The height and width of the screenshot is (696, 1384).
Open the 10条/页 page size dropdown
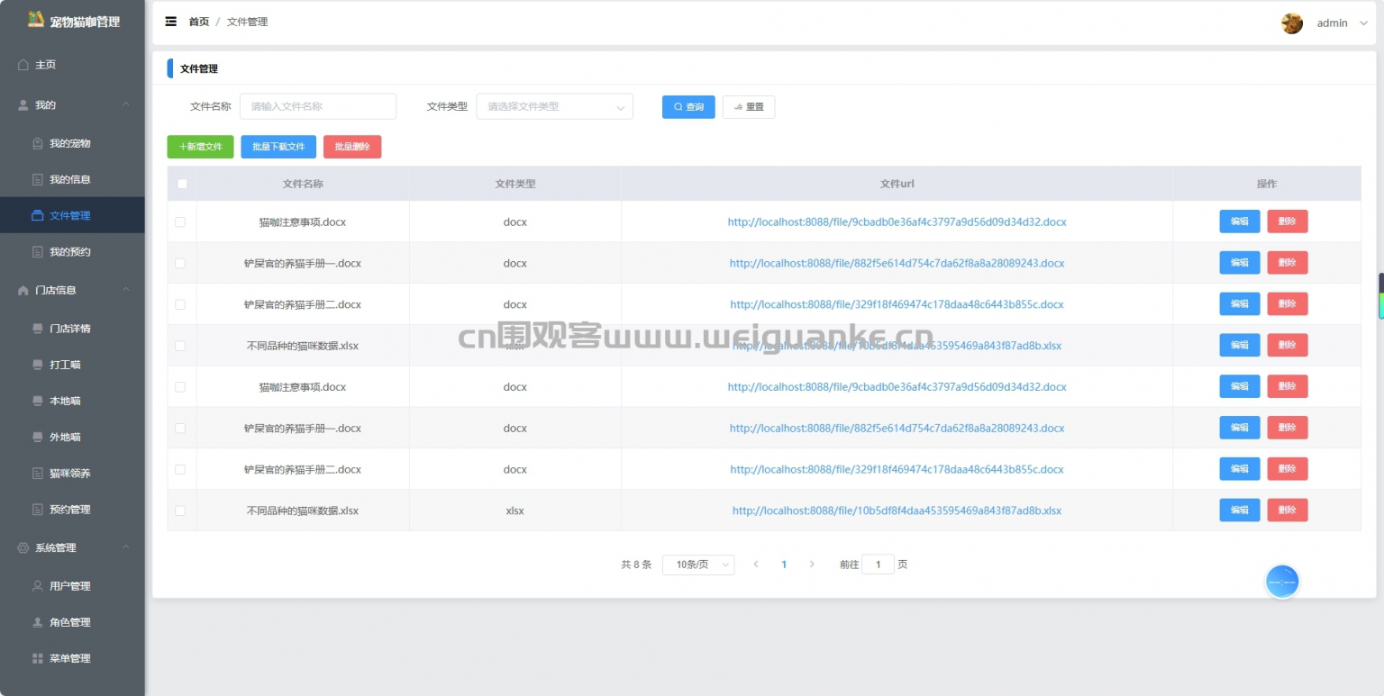(698, 565)
